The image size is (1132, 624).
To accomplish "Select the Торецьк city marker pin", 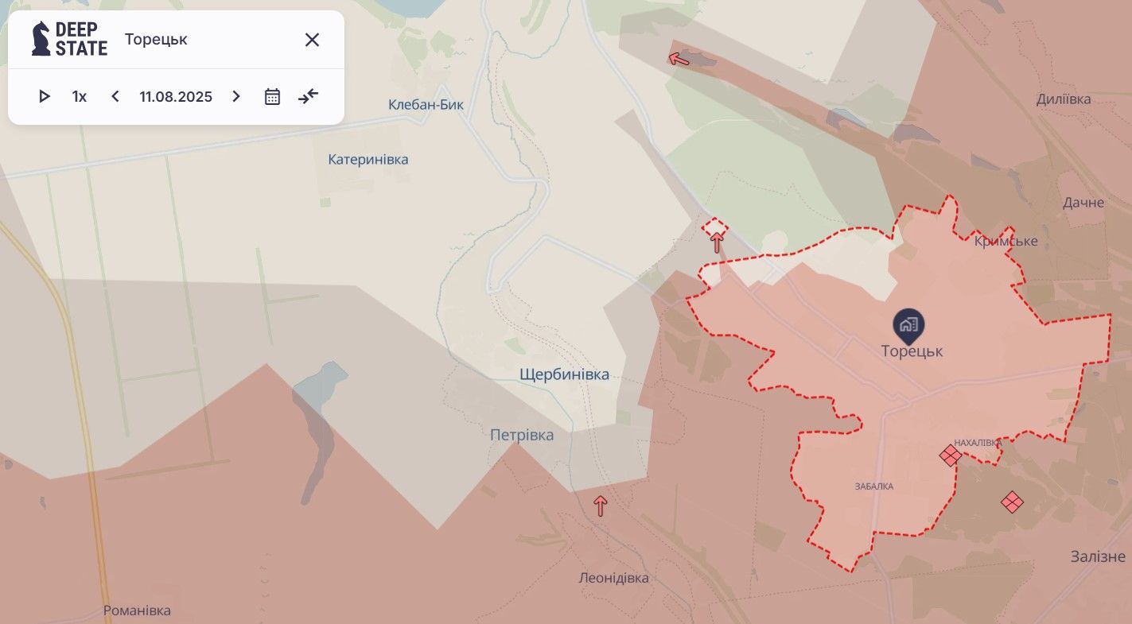I will click(908, 324).
